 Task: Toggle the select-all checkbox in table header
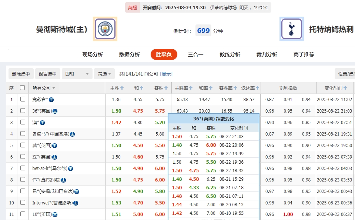tap(22, 88)
